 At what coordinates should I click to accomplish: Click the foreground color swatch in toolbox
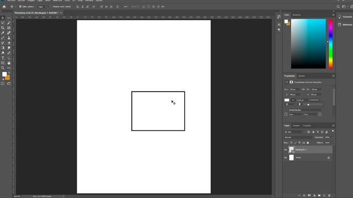[4, 74]
